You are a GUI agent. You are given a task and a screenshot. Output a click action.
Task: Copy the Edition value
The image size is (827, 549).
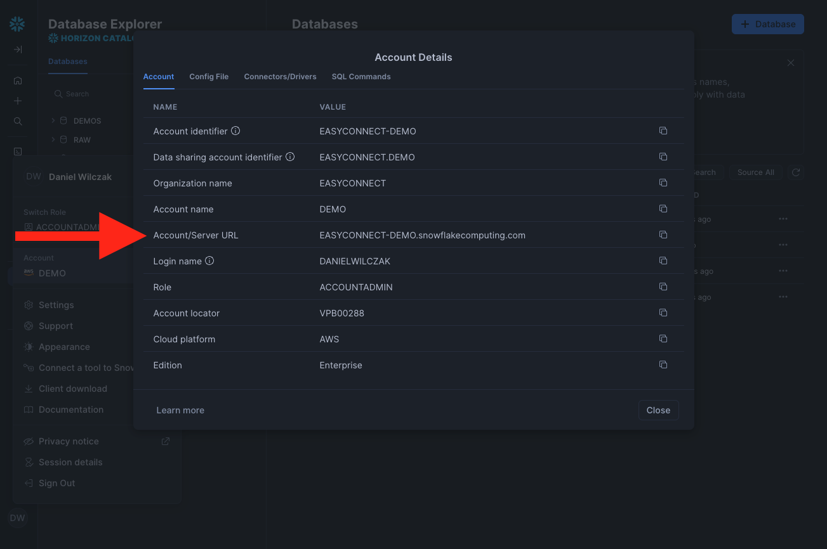pyautogui.click(x=663, y=365)
